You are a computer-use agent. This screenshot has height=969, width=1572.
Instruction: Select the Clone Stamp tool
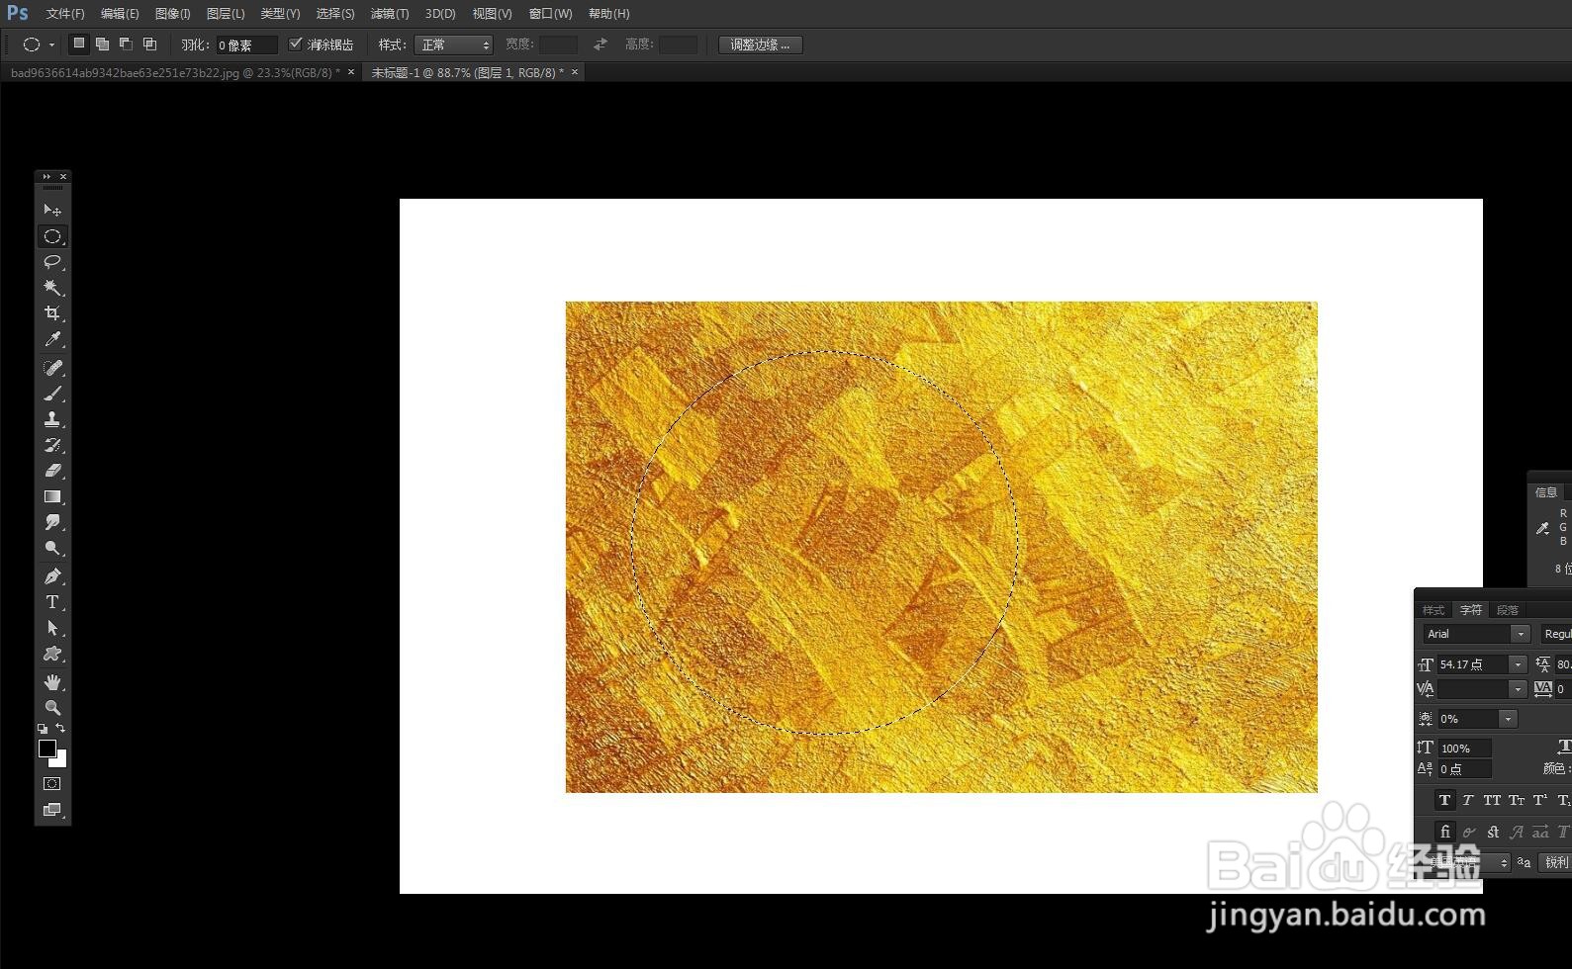pos(52,419)
